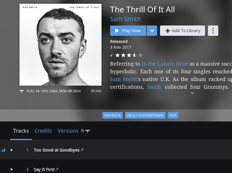Rate the album five stars

[141, 55]
